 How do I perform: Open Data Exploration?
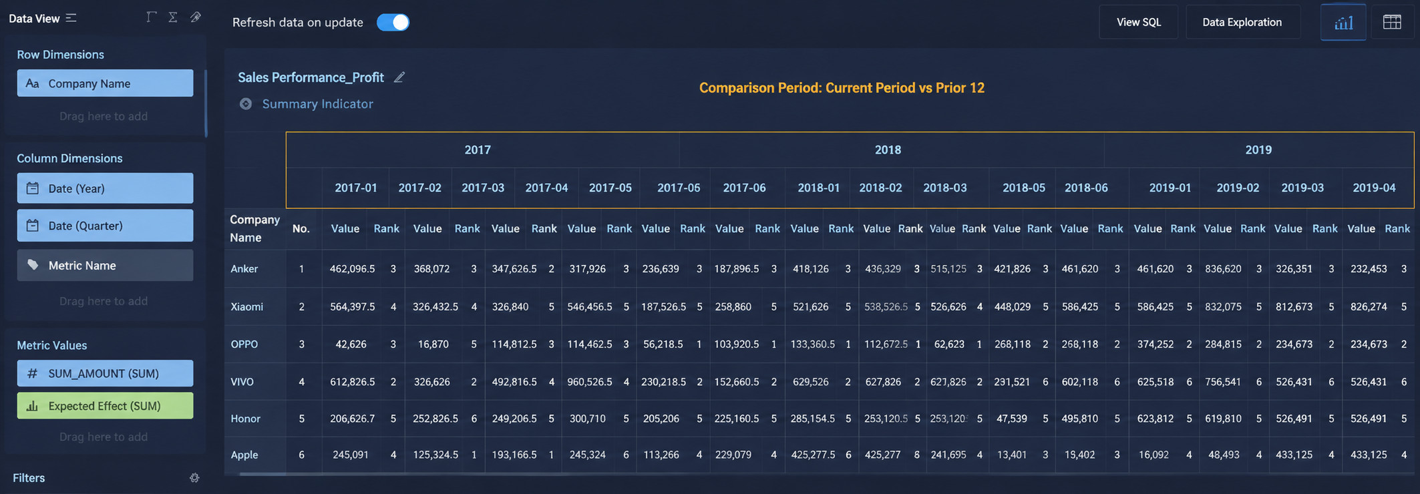click(x=1242, y=22)
